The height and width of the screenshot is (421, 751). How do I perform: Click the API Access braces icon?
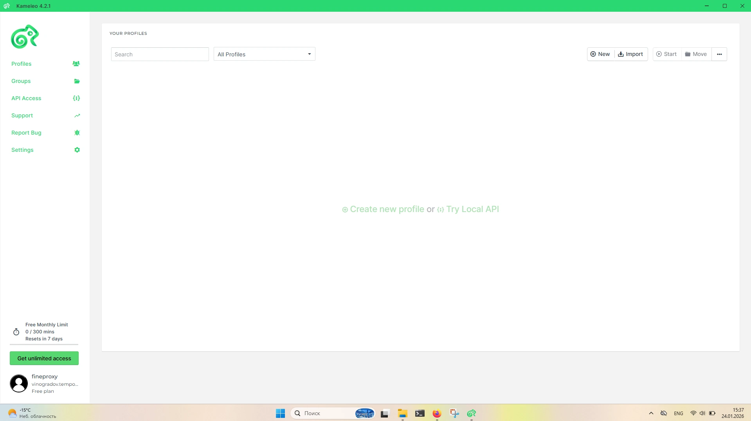tap(77, 98)
